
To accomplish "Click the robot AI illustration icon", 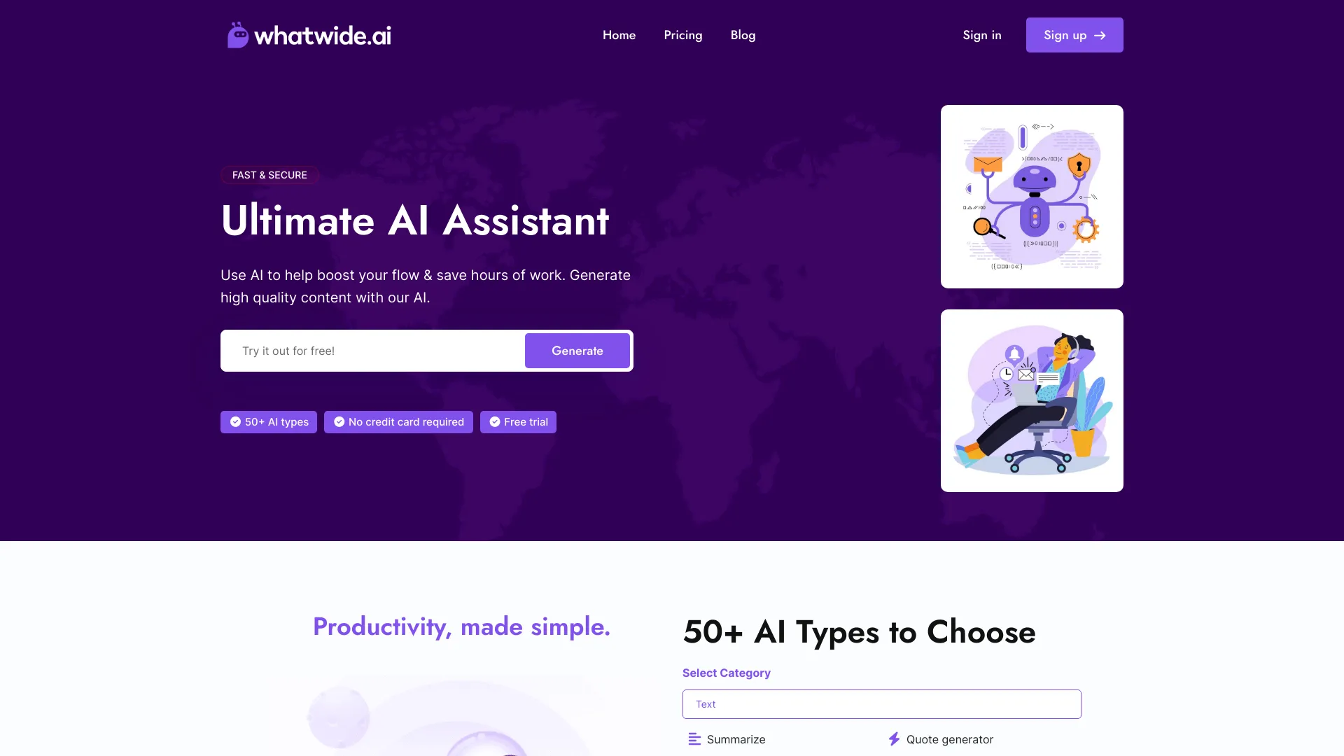I will tap(1031, 196).
